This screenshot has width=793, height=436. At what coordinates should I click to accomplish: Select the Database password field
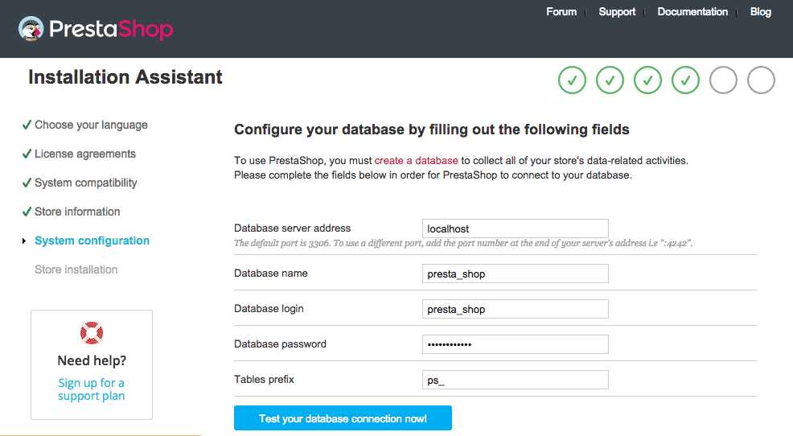[515, 344]
